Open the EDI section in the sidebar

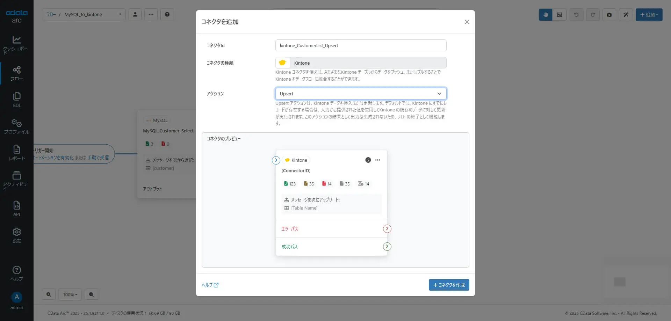click(16, 100)
